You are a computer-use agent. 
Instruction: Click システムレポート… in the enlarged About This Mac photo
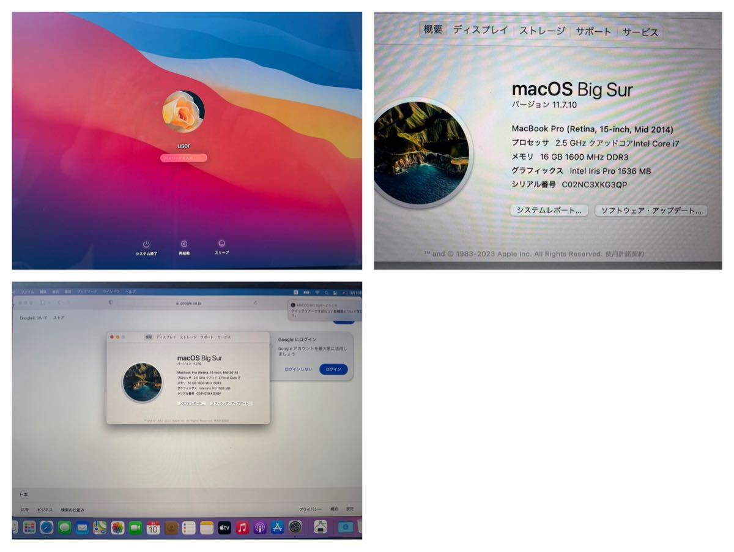[x=549, y=210]
